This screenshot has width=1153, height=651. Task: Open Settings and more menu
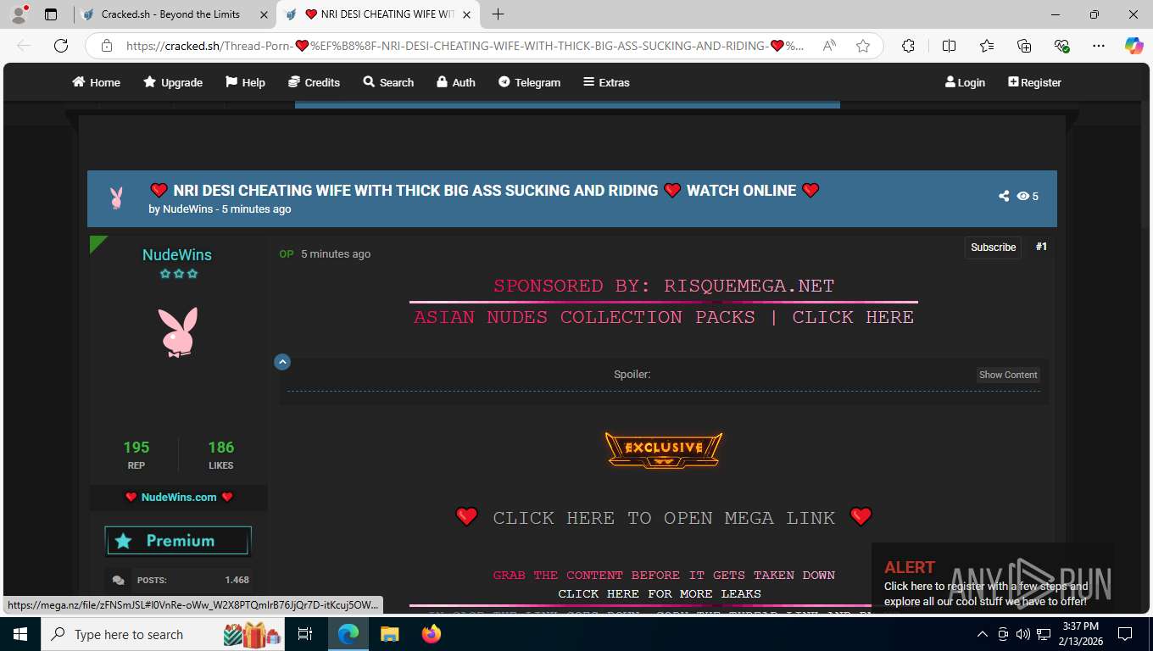tap(1099, 46)
